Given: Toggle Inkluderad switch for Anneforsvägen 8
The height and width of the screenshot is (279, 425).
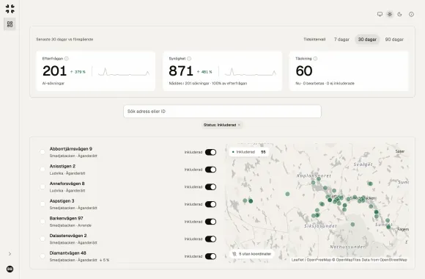Looking at the screenshot, I should (210, 187).
